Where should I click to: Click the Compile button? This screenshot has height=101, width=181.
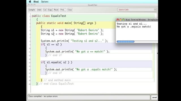point(32,10)
